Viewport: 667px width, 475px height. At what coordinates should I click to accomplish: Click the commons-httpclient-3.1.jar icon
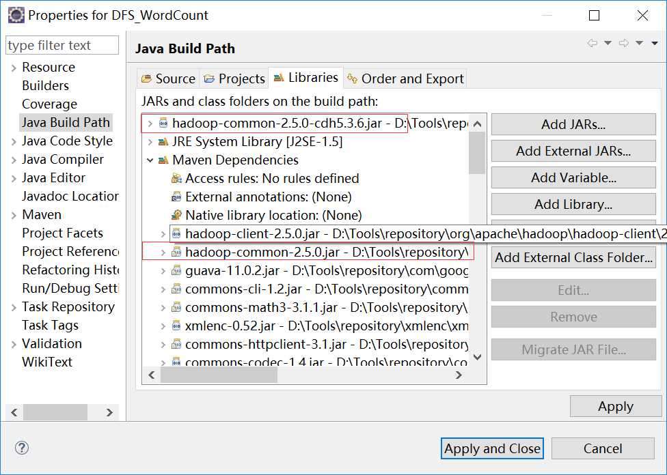176,344
